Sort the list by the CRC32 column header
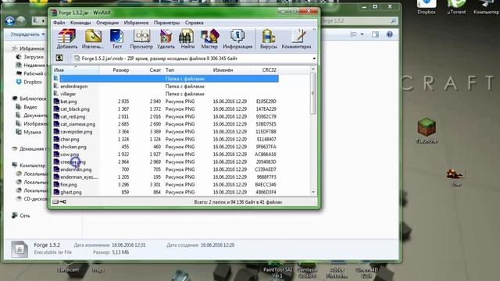 (x=269, y=69)
